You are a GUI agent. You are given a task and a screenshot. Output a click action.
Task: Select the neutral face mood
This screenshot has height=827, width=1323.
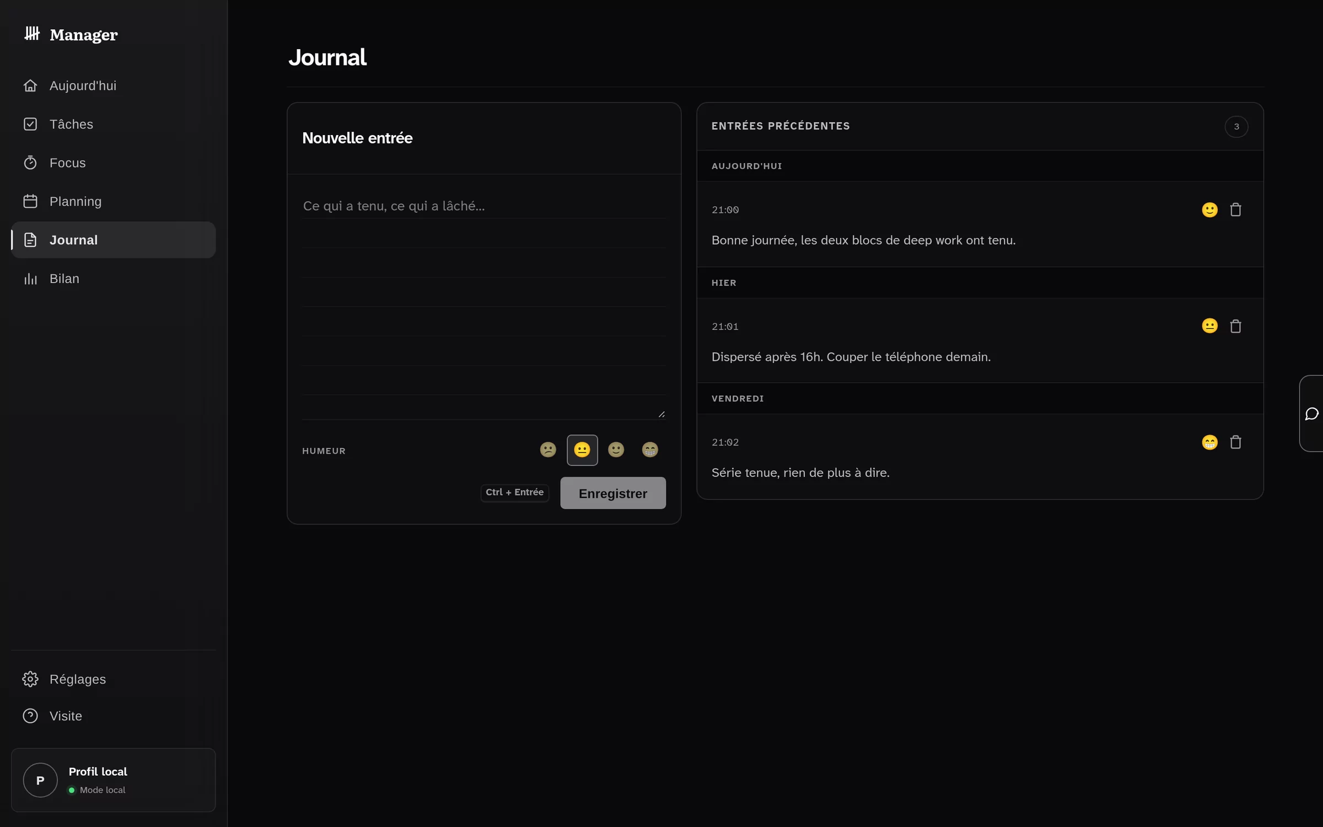[582, 450]
